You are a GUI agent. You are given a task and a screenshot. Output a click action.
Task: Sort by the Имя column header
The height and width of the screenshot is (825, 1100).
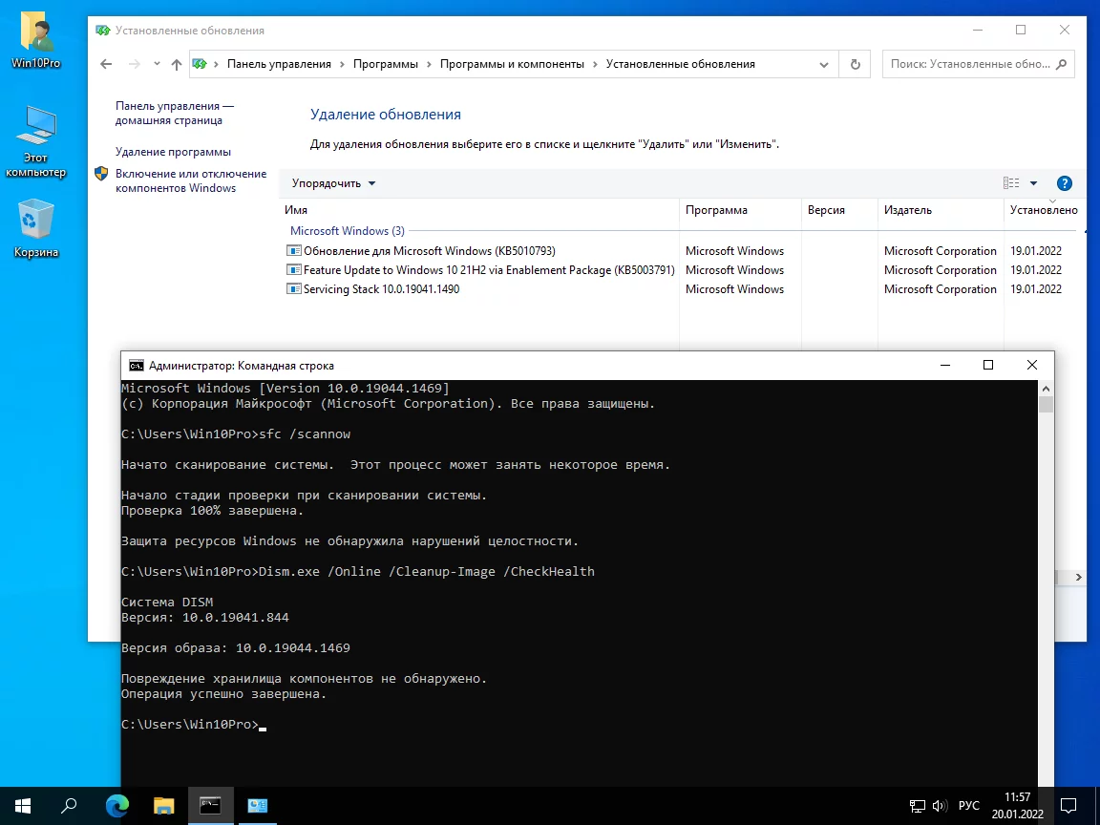click(x=295, y=210)
